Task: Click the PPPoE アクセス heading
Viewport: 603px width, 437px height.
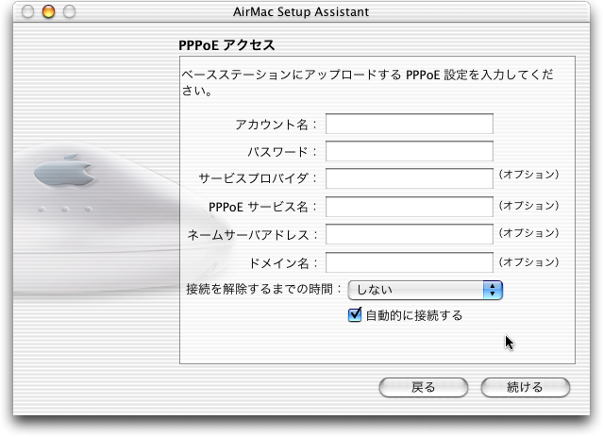Action: pyautogui.click(x=226, y=45)
